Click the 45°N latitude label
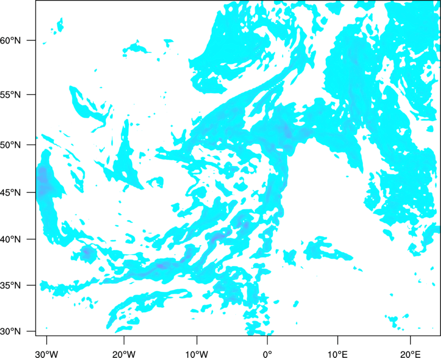This screenshot has height=358, width=441. (10, 192)
